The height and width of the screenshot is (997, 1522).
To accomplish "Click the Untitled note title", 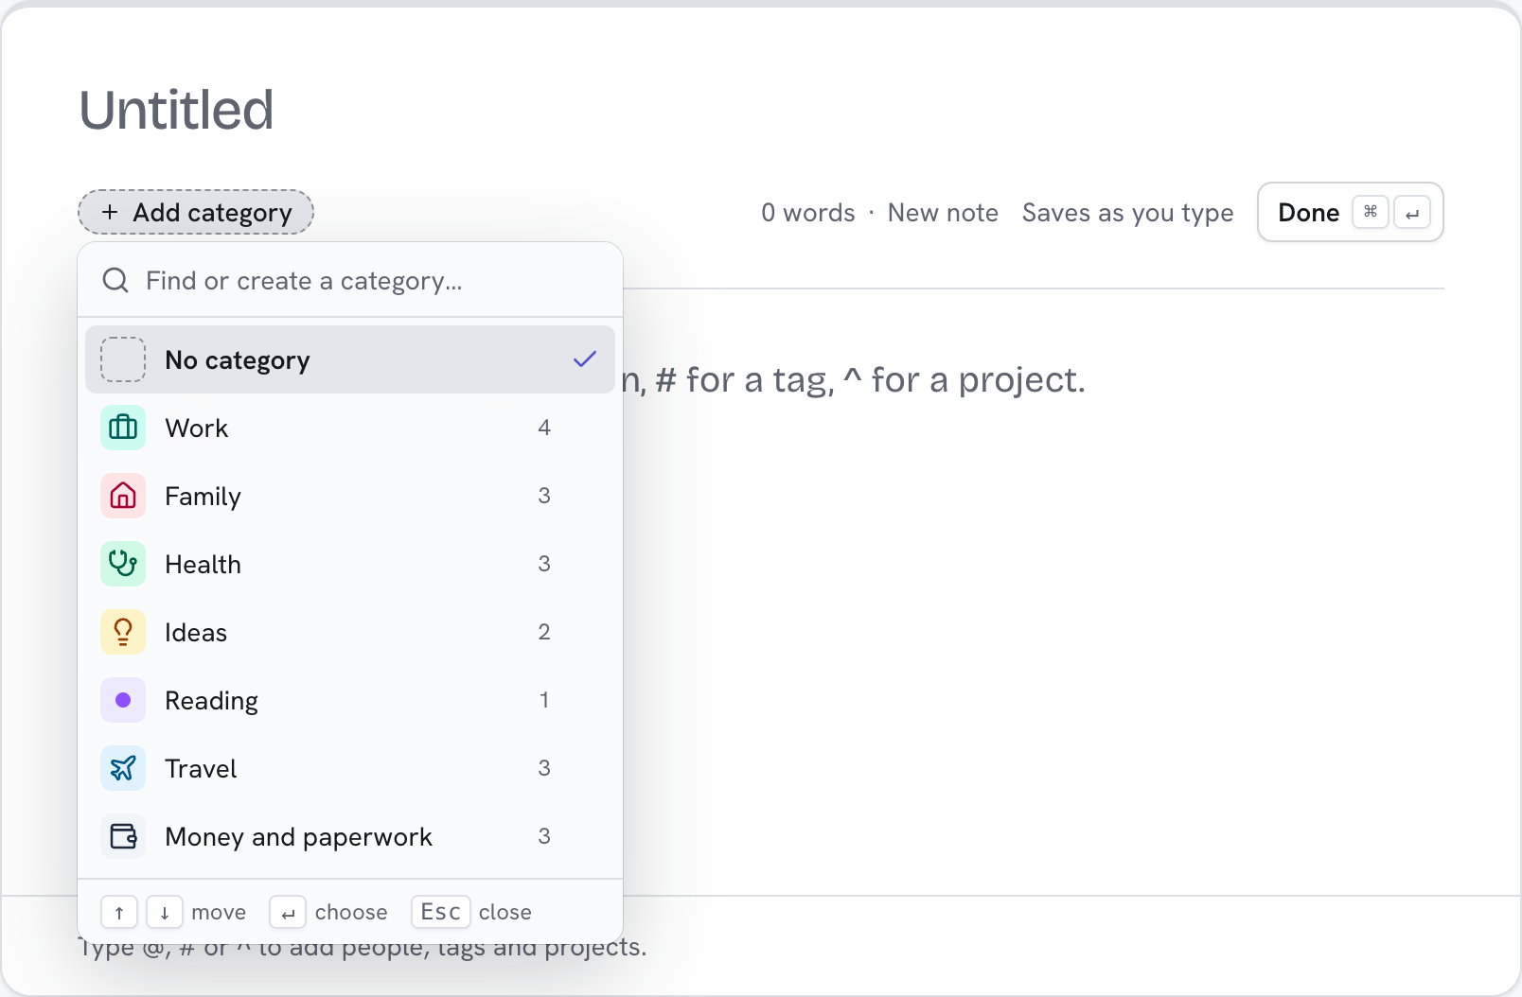I will pyautogui.click(x=177, y=110).
